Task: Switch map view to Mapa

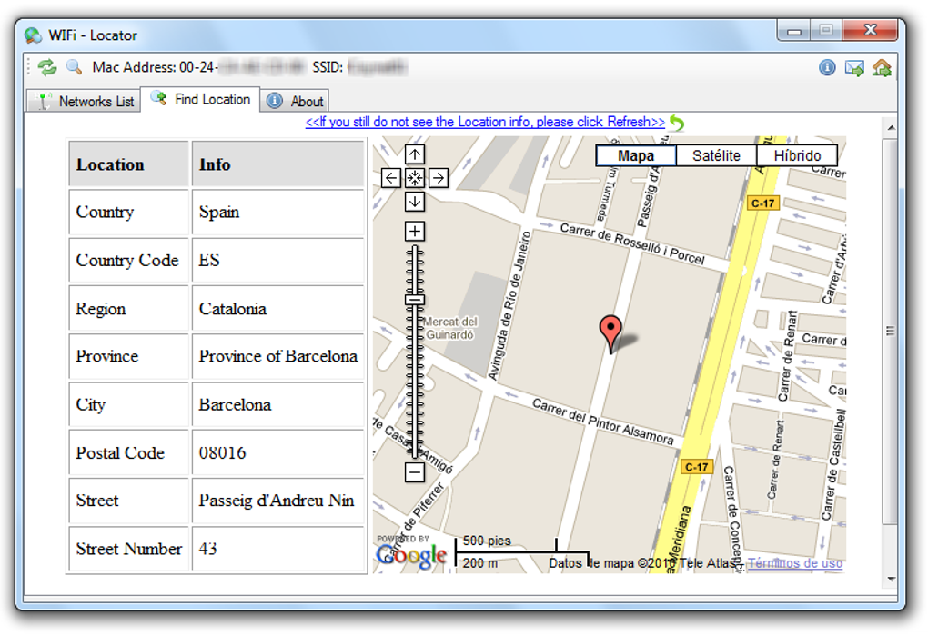Action: 636,155
